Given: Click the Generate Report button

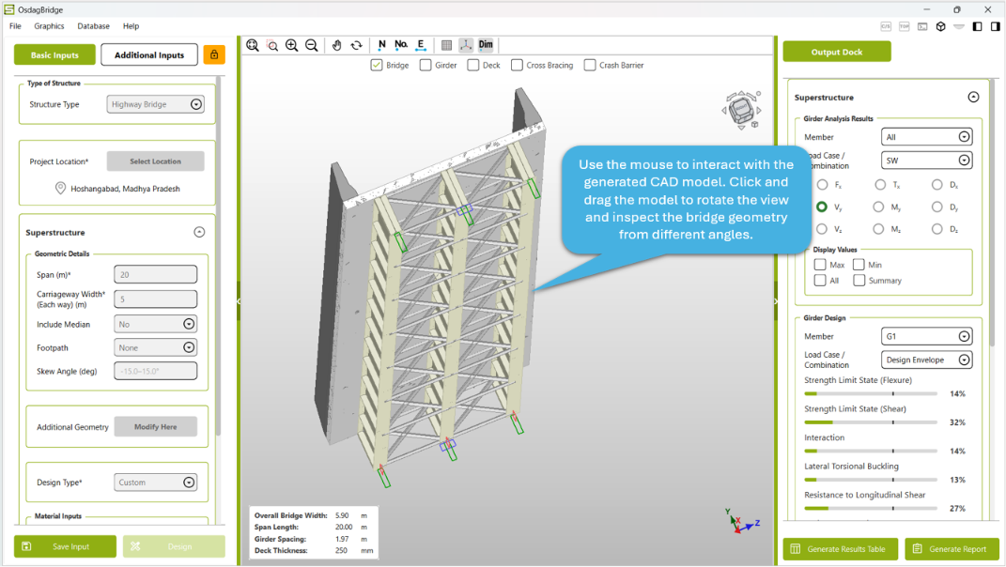Looking at the screenshot, I should coord(952,549).
